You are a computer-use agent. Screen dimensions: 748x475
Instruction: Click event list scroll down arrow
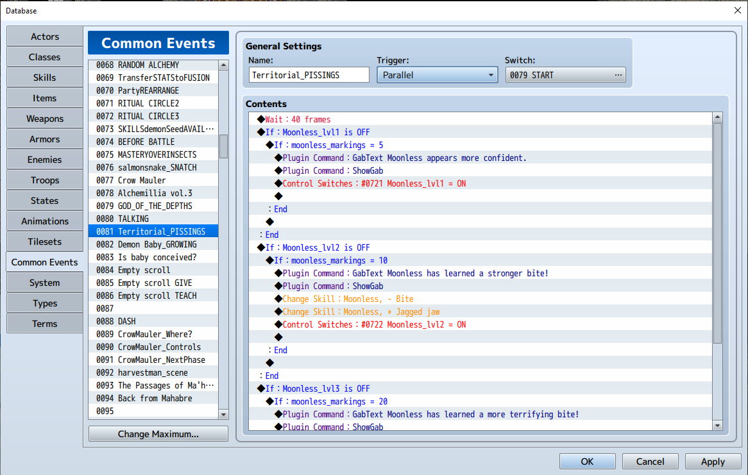[x=223, y=415]
